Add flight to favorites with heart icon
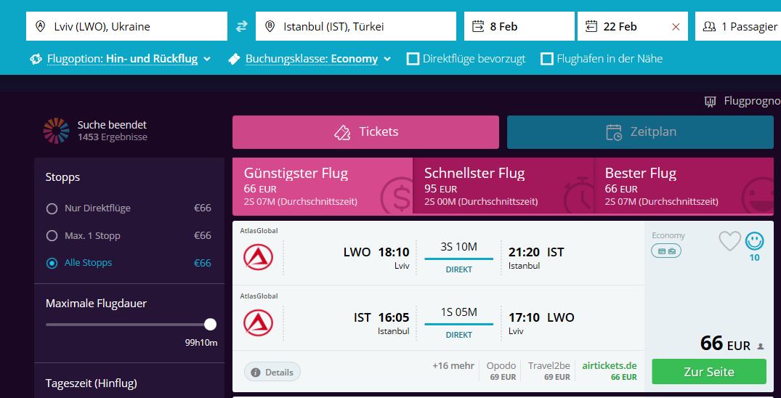 729,241
